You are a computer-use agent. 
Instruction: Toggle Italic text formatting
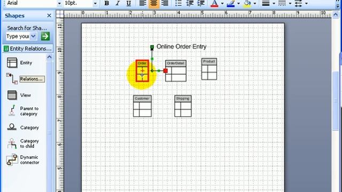[x=118, y=3]
